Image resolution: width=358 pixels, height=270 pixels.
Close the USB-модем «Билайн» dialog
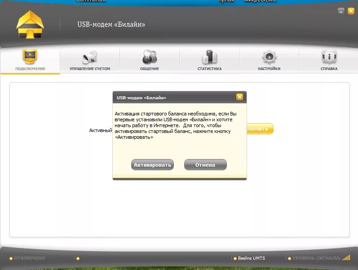tap(239, 97)
